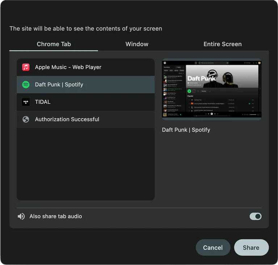Click the Also share tab audio label
Viewport: 278px width, 265px height.
(x=56, y=216)
